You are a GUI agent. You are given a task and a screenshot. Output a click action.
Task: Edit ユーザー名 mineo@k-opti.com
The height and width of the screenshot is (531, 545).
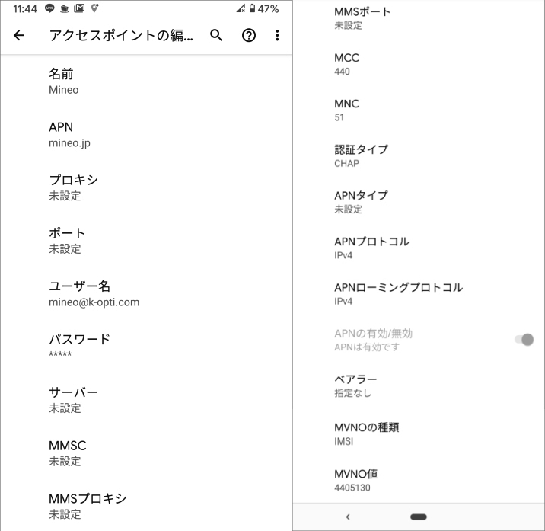146,293
